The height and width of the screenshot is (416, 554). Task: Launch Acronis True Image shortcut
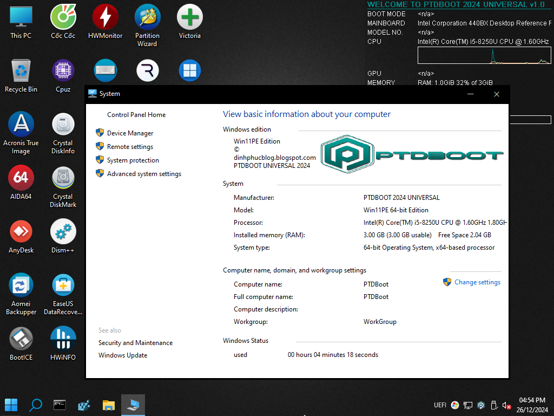tap(21, 133)
